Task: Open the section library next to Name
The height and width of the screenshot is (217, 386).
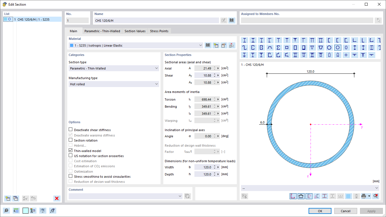Action: click(x=232, y=20)
